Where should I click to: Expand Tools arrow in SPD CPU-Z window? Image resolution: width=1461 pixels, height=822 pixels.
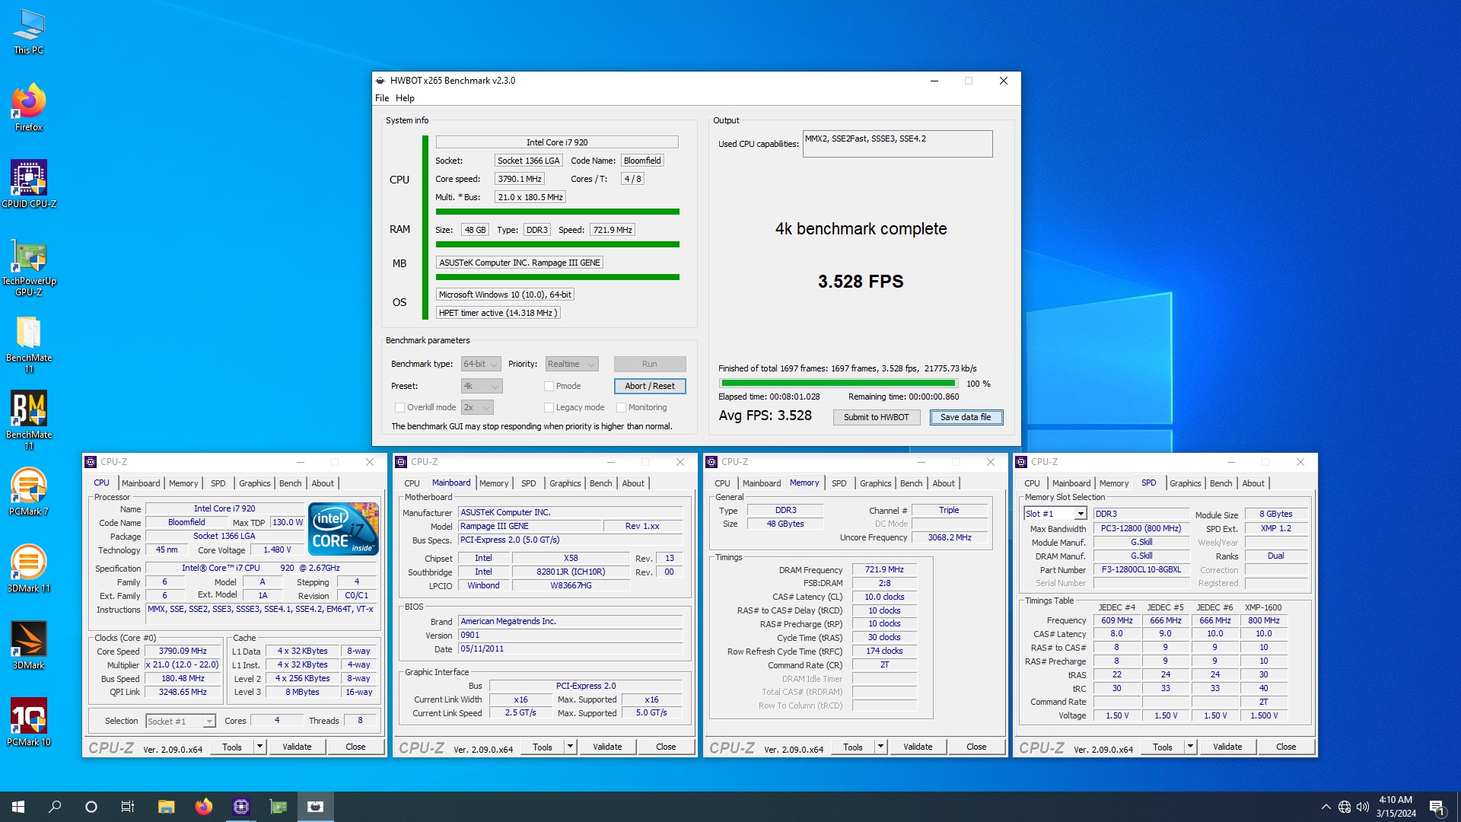pos(1190,747)
